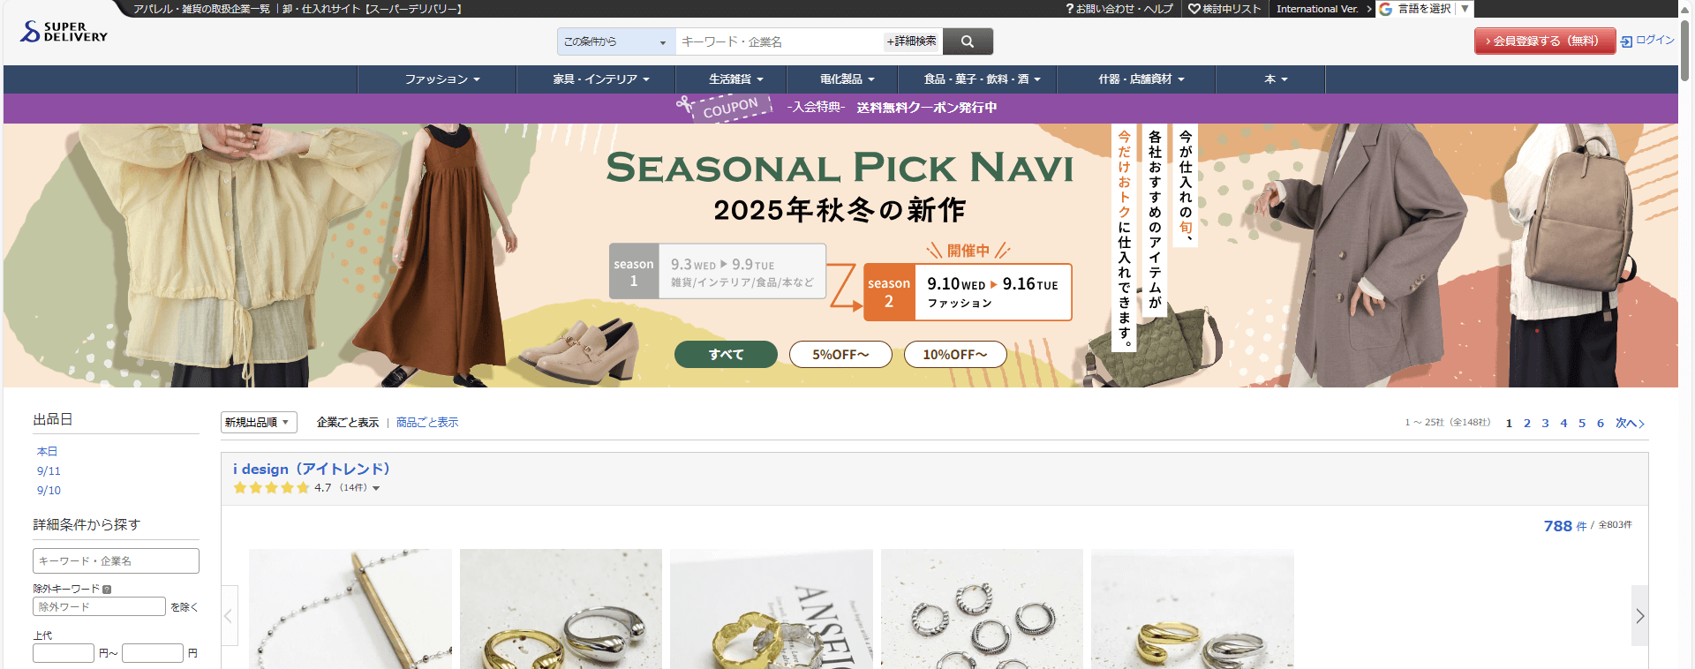Viewport: 1695px width, 669px height.
Task: Expand the i design rating details arrow
Action: pyautogui.click(x=376, y=488)
